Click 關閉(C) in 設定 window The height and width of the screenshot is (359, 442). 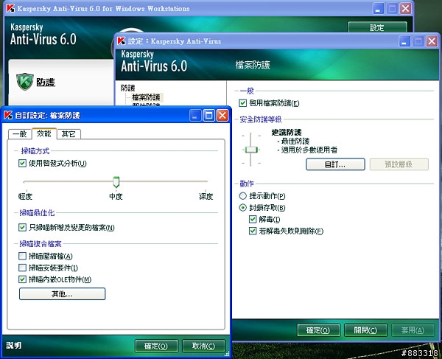(x=365, y=330)
